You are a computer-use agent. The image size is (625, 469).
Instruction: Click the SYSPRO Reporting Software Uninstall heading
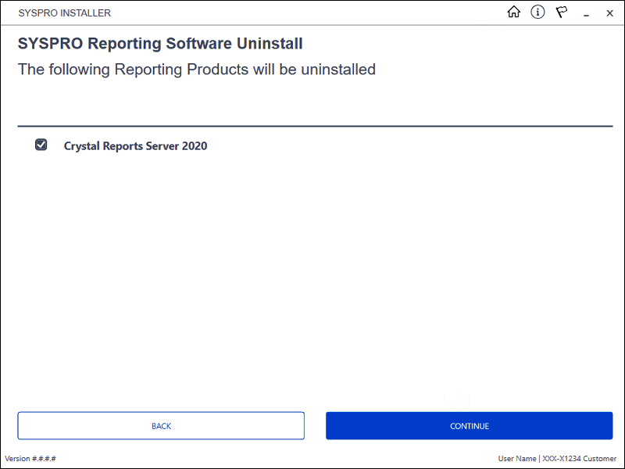(x=160, y=43)
